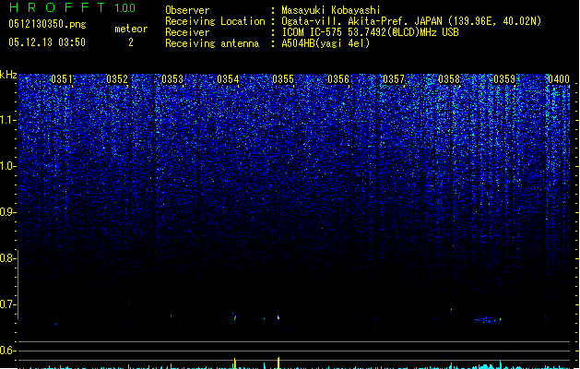
Task: Click the 0400 time marker
Action: point(559,79)
